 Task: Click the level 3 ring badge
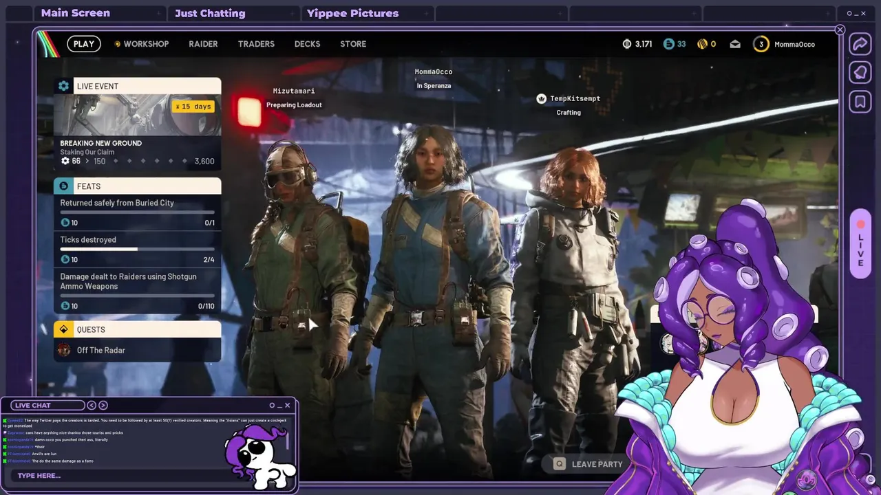(x=761, y=44)
